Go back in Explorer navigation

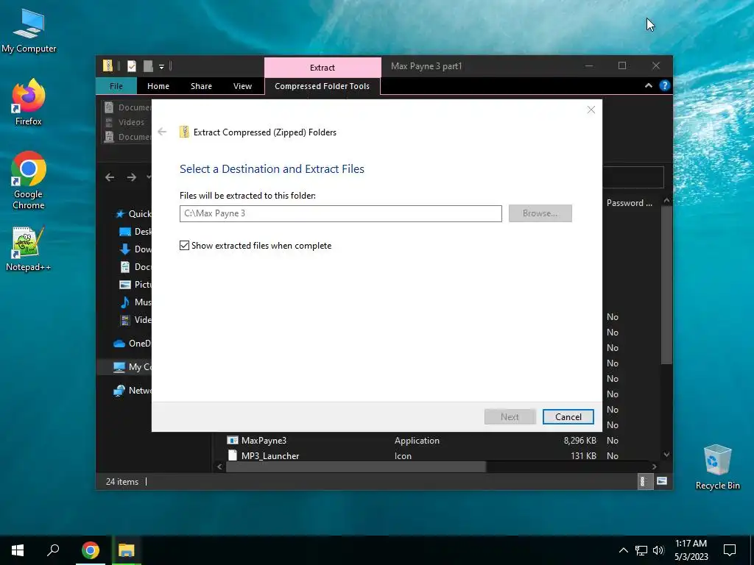click(x=110, y=177)
